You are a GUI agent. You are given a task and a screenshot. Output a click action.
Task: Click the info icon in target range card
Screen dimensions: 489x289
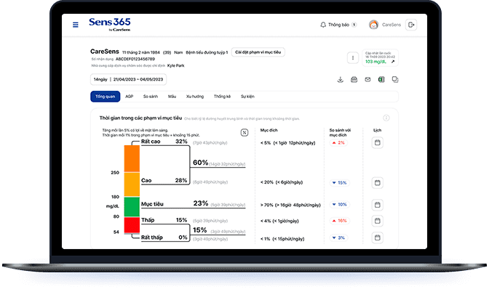click(386, 118)
